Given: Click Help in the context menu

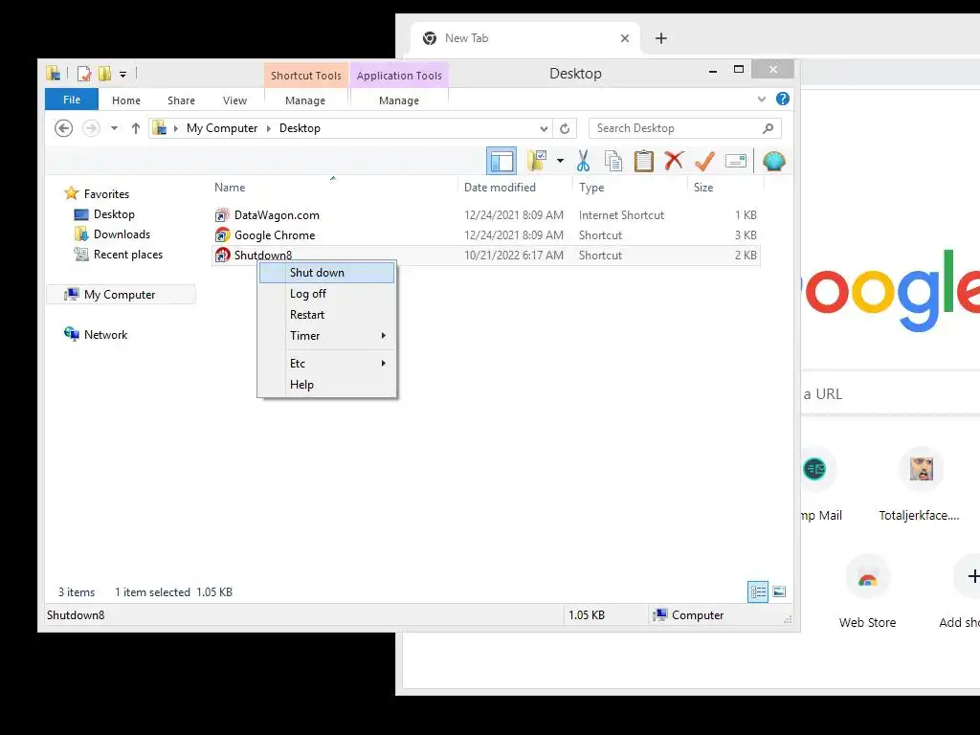Looking at the screenshot, I should pos(327,385).
